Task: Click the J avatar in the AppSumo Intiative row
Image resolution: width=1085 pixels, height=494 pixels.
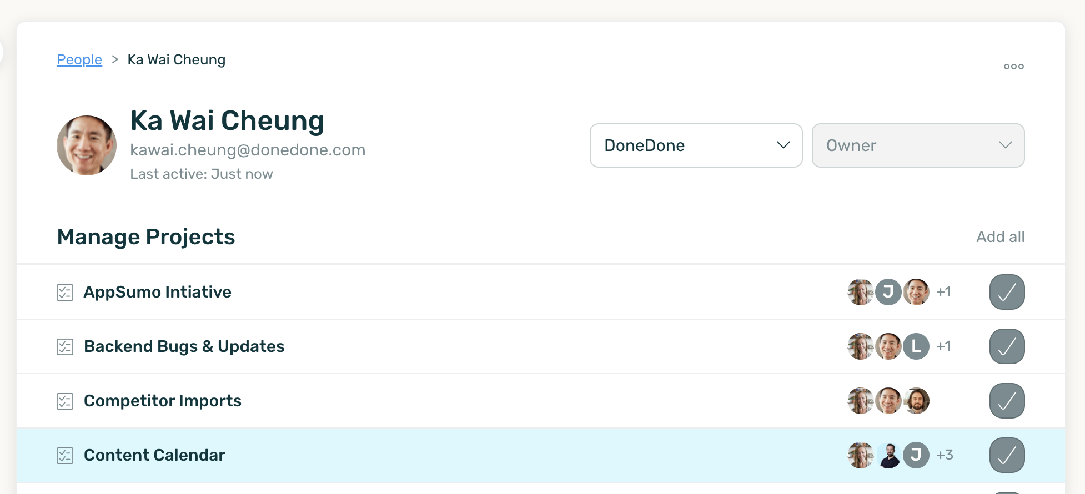Action: click(x=888, y=292)
